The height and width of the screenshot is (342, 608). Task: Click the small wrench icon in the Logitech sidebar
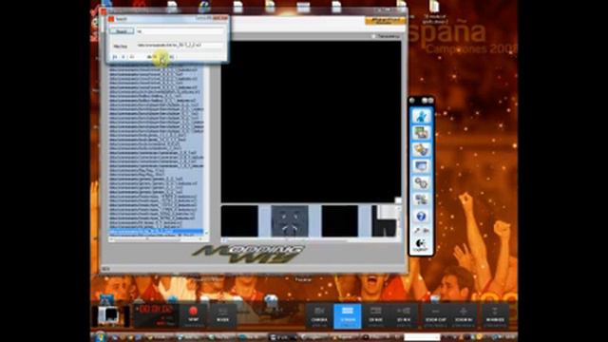pyautogui.click(x=417, y=231)
